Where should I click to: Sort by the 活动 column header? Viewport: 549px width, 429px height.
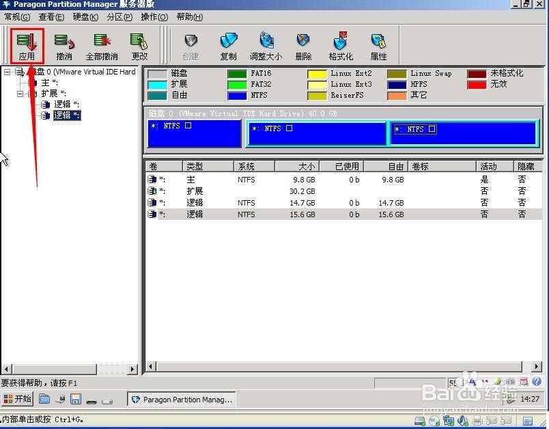[x=495, y=167]
